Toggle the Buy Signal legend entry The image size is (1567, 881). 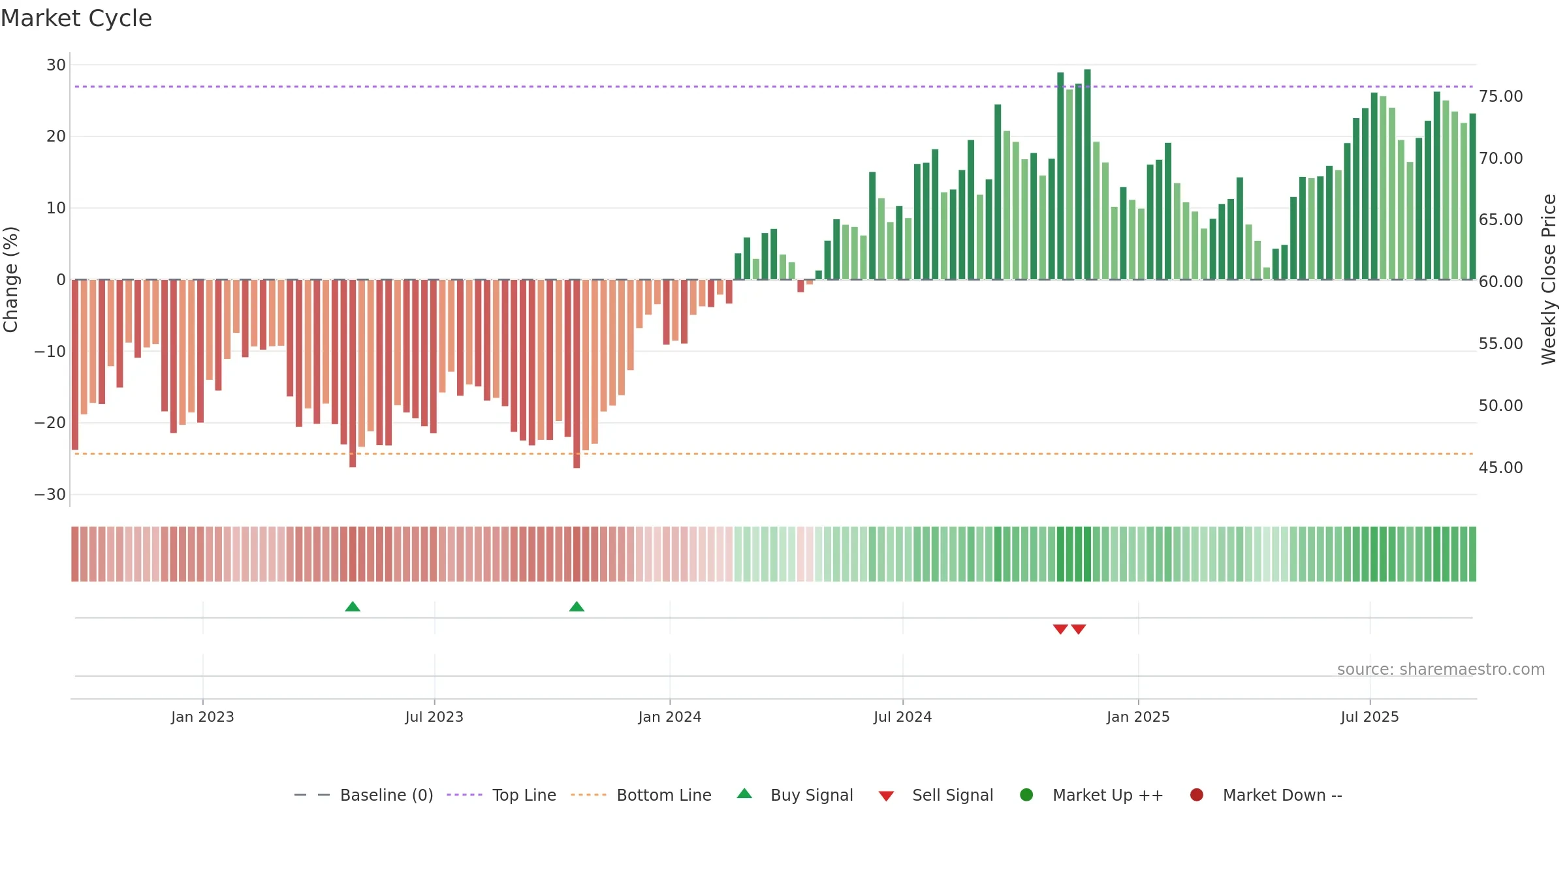[x=795, y=795]
